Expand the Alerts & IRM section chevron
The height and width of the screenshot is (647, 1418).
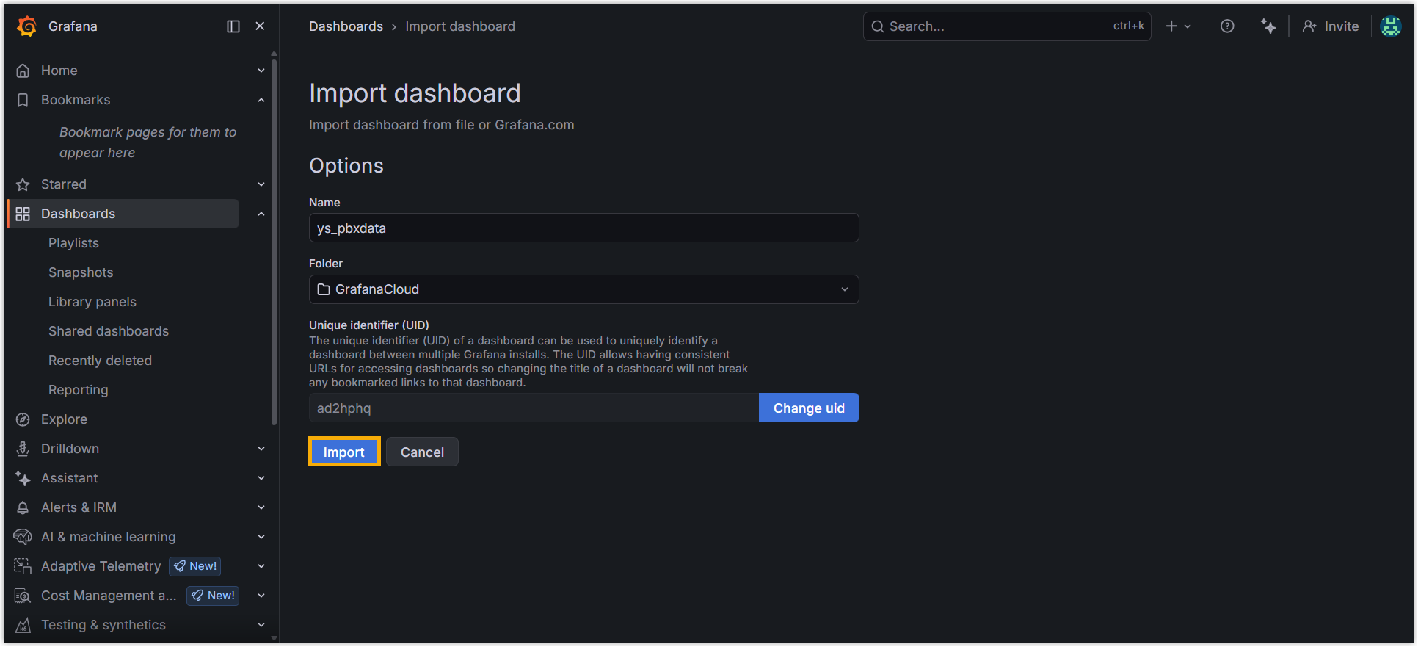pos(261,507)
